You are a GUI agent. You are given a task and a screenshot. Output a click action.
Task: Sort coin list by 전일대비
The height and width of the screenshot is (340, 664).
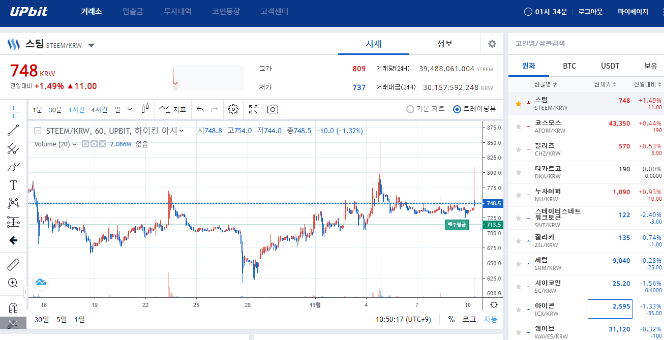click(648, 84)
